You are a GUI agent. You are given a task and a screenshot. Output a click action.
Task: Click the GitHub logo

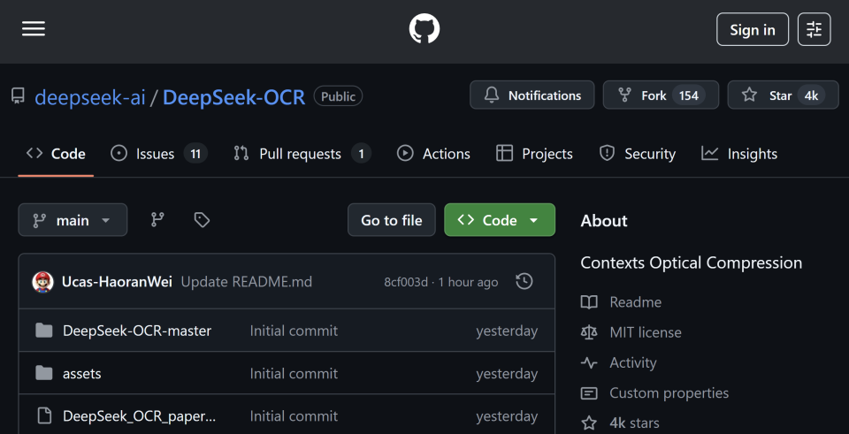click(x=424, y=29)
